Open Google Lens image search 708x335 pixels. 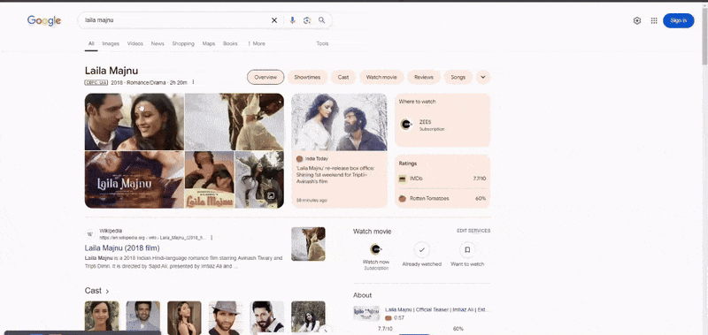click(307, 20)
